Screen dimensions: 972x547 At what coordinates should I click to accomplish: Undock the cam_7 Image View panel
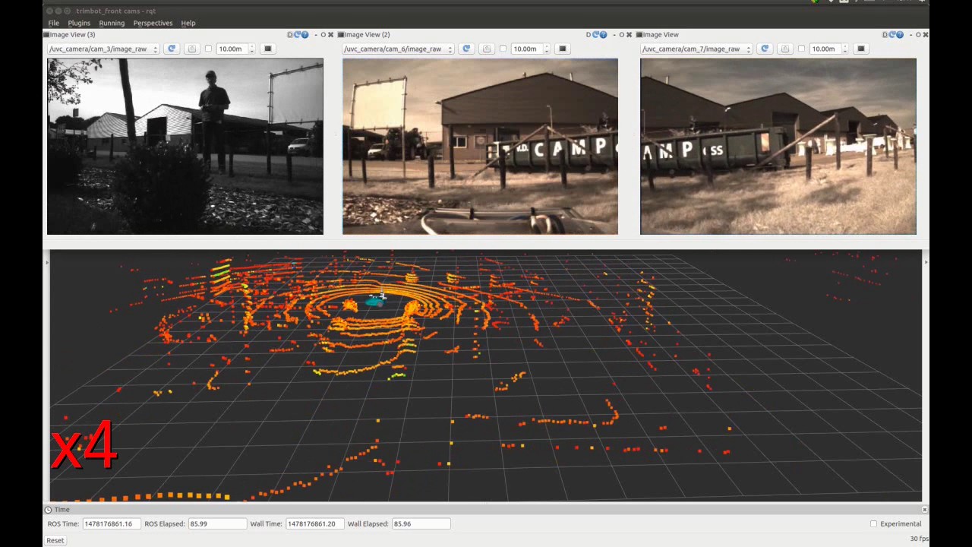click(918, 34)
